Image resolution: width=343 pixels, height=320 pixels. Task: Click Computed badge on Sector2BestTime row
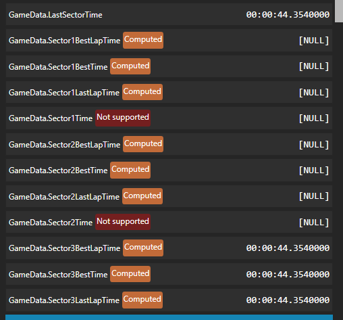130,170
